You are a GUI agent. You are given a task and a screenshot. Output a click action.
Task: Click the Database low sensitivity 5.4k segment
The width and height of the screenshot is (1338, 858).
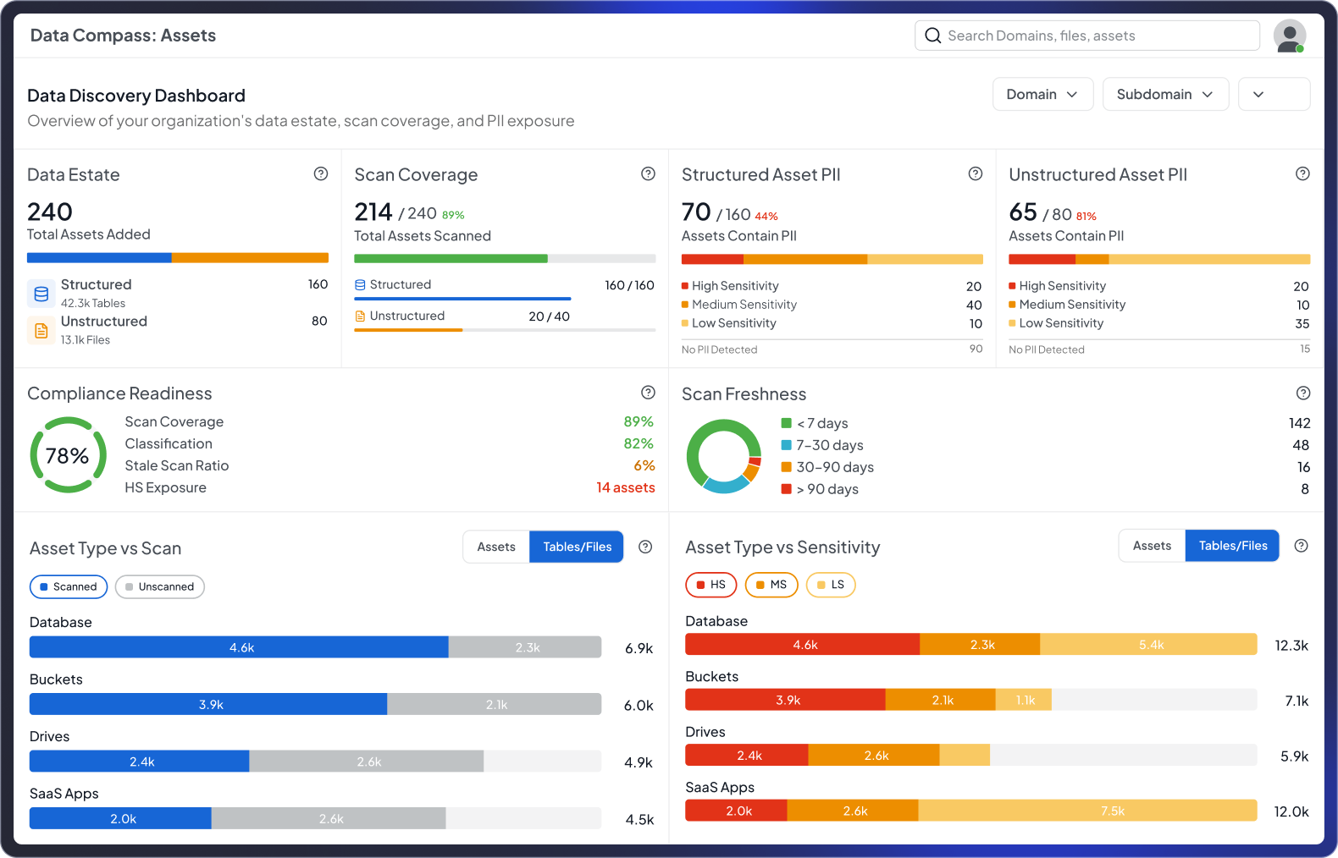(1149, 644)
